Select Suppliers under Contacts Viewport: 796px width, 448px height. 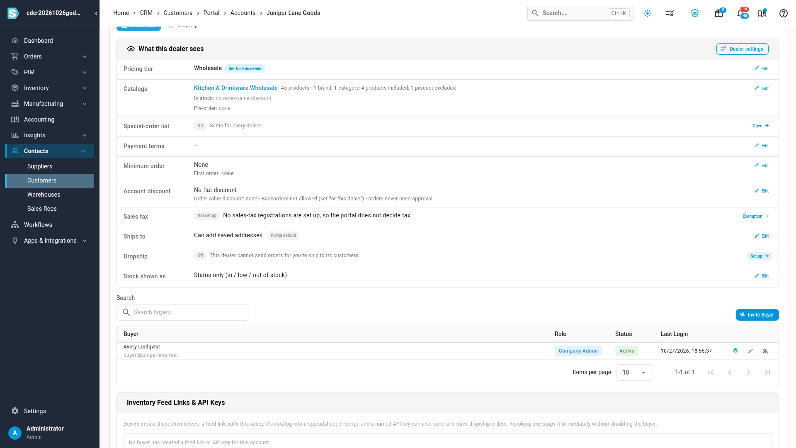(50, 166)
